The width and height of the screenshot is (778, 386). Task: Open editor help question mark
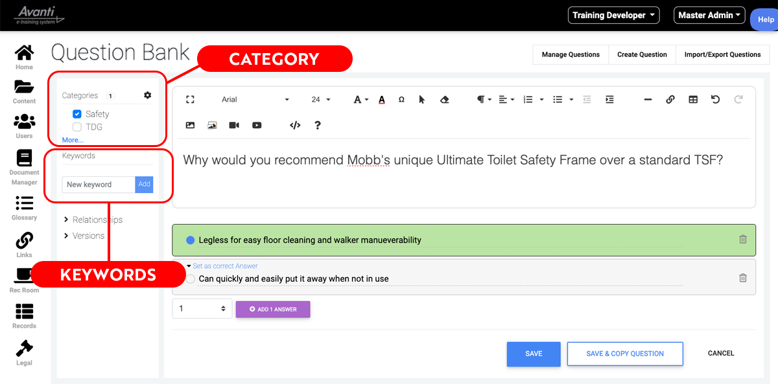pyautogui.click(x=318, y=125)
